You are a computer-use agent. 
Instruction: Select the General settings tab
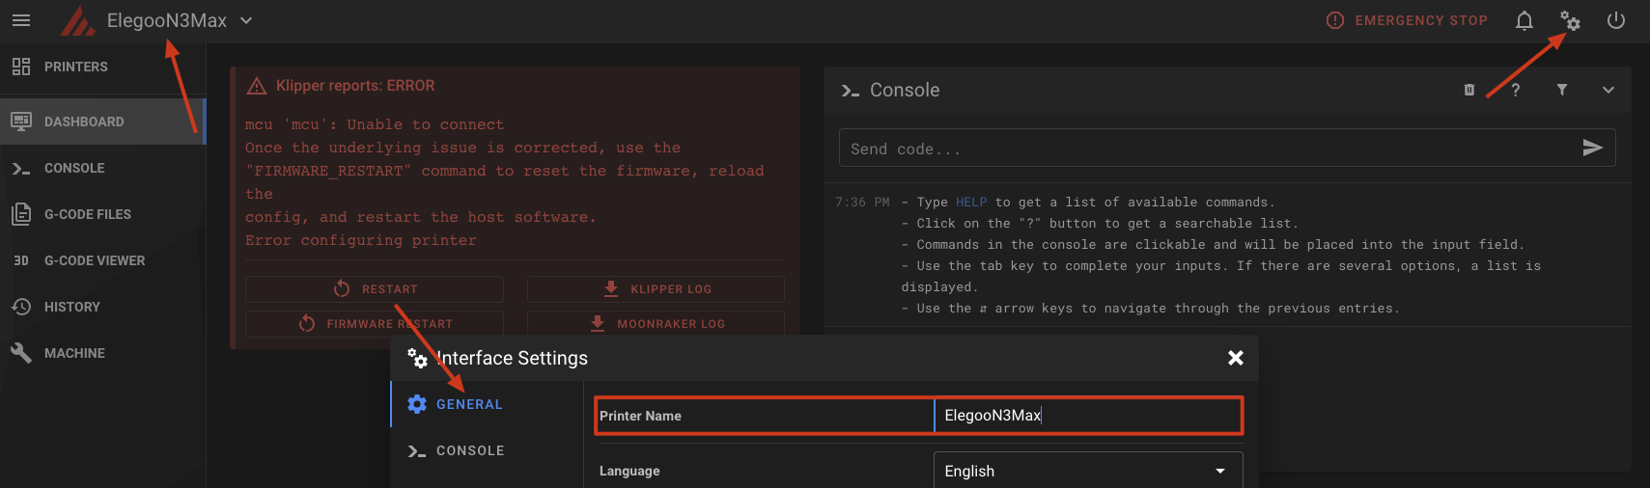pos(469,404)
